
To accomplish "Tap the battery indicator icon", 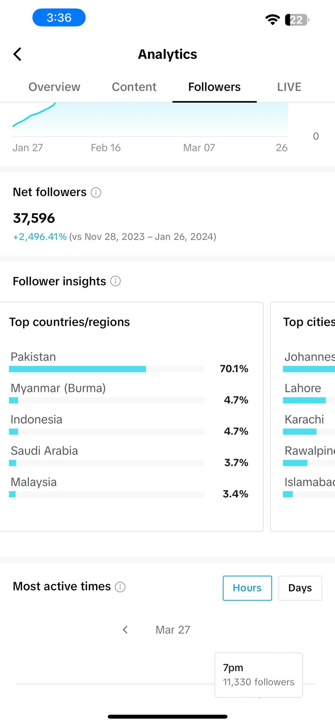I will click(x=297, y=19).
